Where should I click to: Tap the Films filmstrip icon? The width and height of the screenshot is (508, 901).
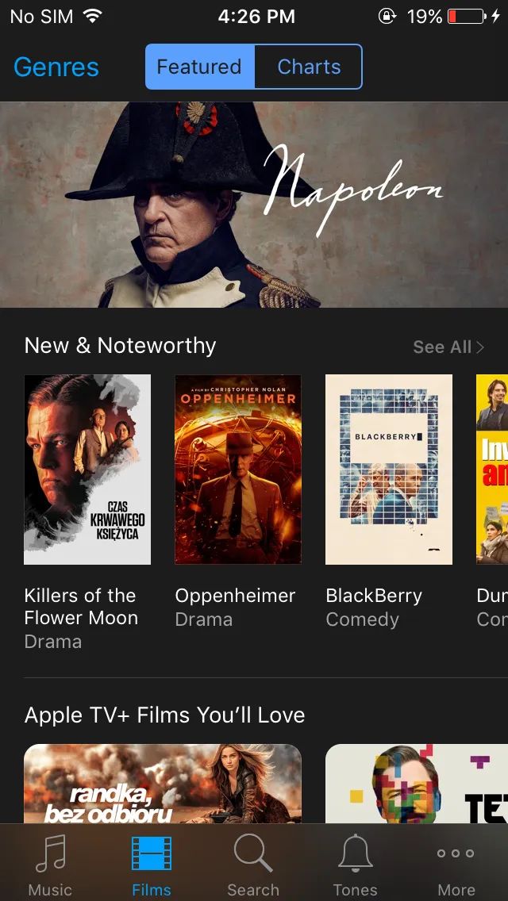tap(152, 853)
